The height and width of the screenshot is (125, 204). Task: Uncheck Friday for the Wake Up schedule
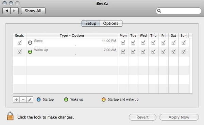point(164,52)
